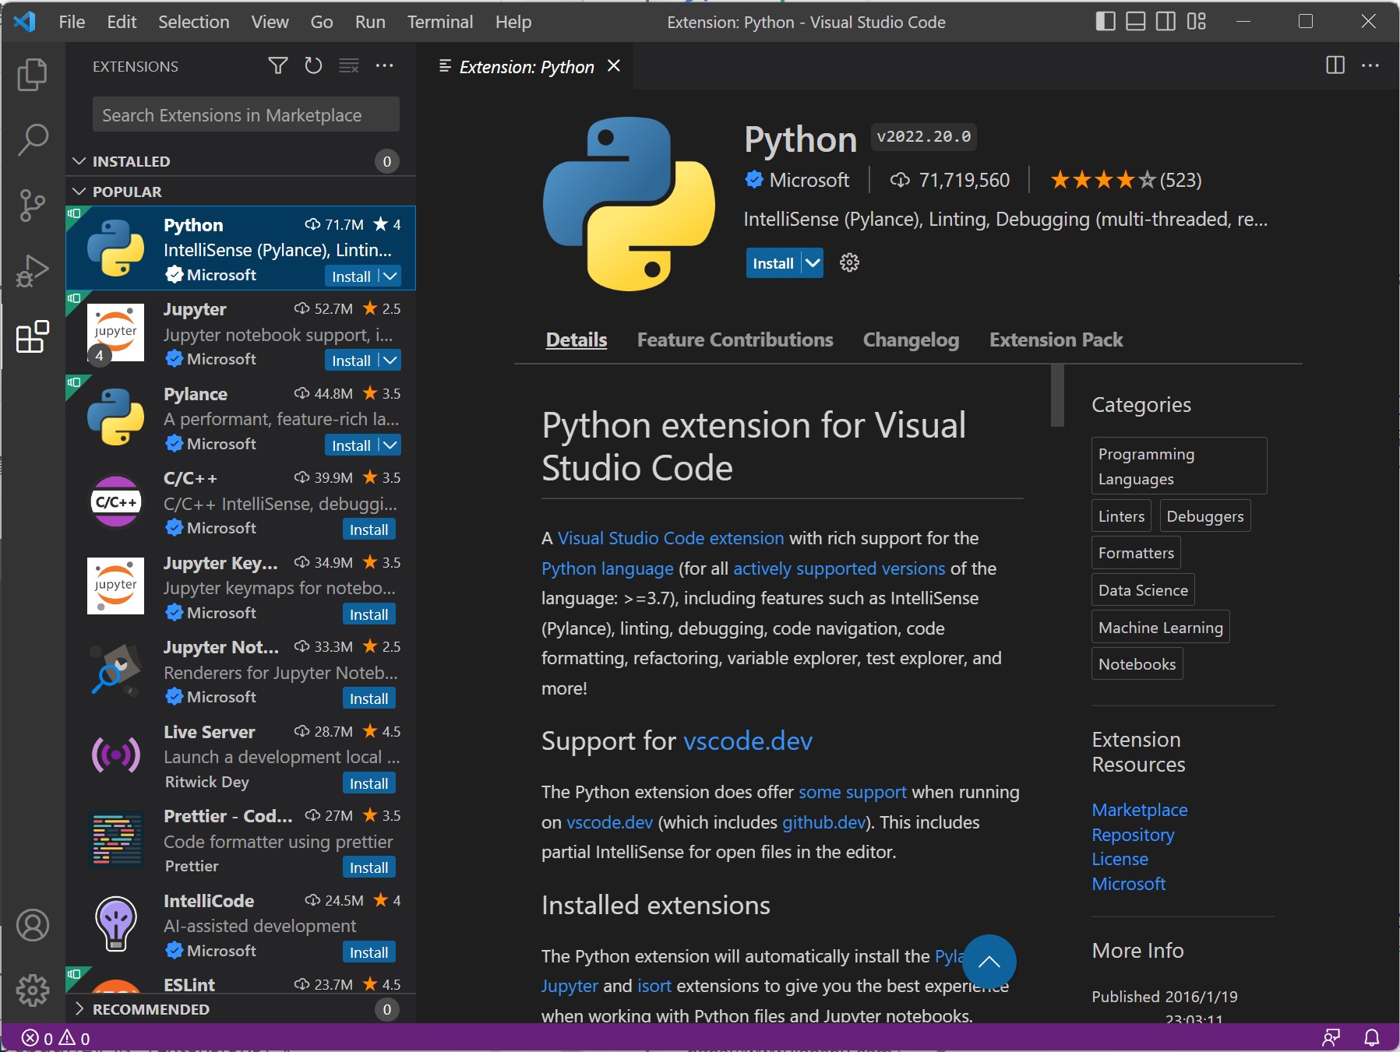Open the Terminal menu

point(440,22)
